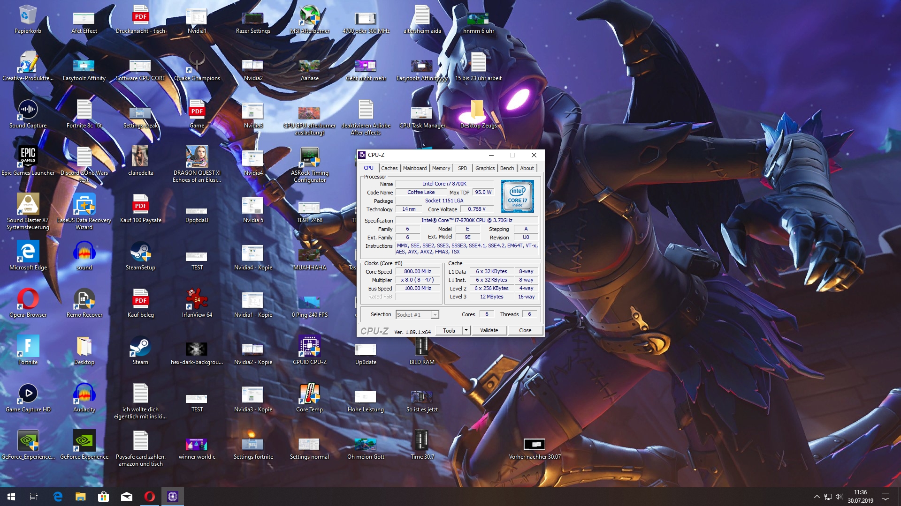Open MSI Afterburner desktop icon
The width and height of the screenshot is (901, 506).
[x=309, y=18]
